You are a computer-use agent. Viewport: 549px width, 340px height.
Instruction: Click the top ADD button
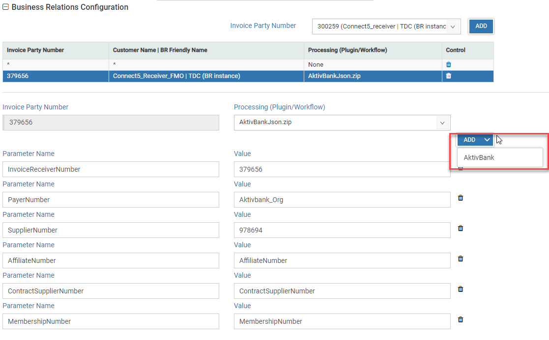[x=481, y=26]
